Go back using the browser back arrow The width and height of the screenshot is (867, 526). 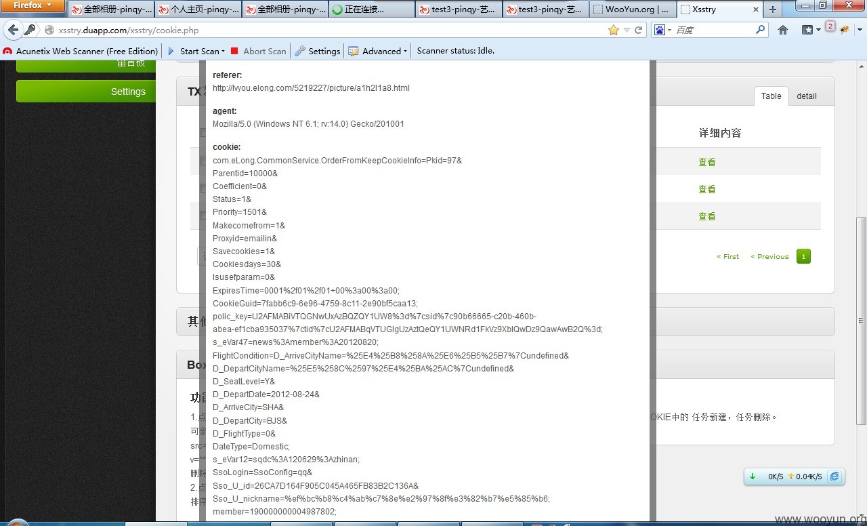click(12, 30)
